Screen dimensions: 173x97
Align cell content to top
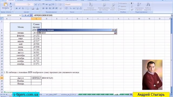(44, 5)
